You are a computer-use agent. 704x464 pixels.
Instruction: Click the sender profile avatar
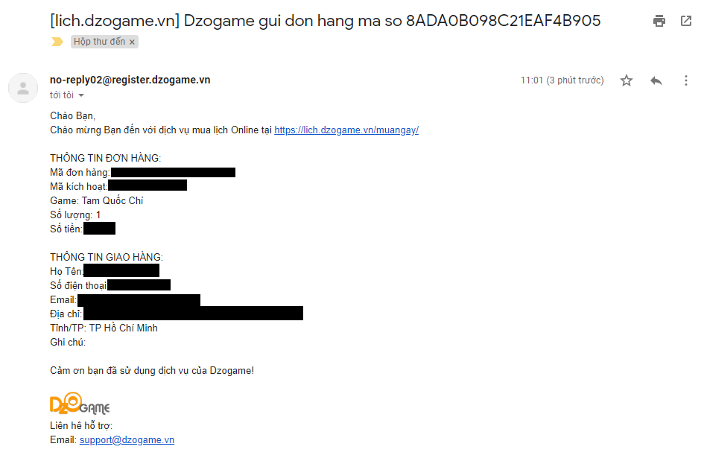[23, 88]
